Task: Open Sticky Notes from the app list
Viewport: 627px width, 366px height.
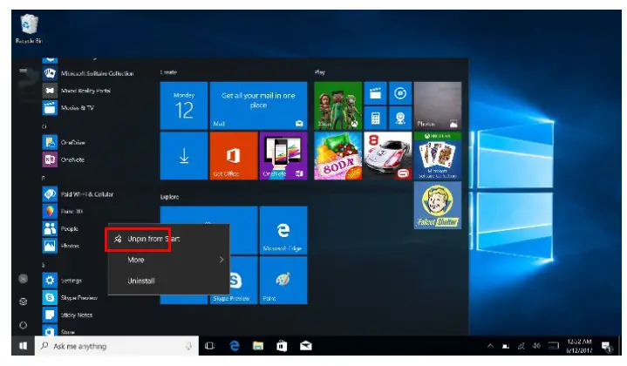Action: pyautogui.click(x=67, y=315)
